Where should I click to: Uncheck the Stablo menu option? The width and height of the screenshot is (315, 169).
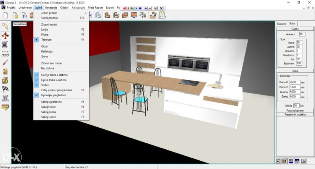(x=61, y=85)
